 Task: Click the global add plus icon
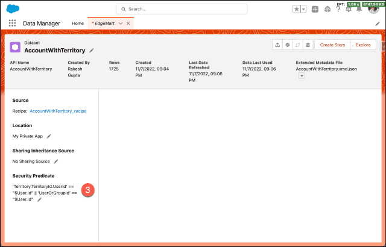click(x=315, y=10)
